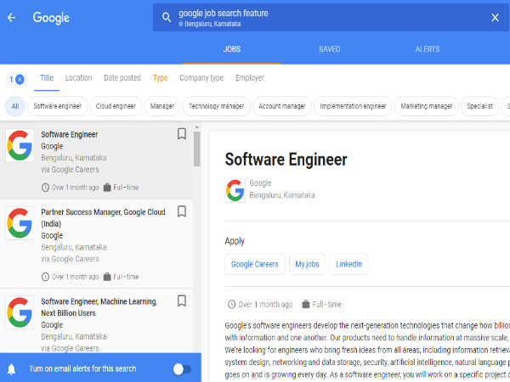Clear the search with the X icon
Image resolution: width=510 pixels, height=382 pixels.
[x=495, y=18]
